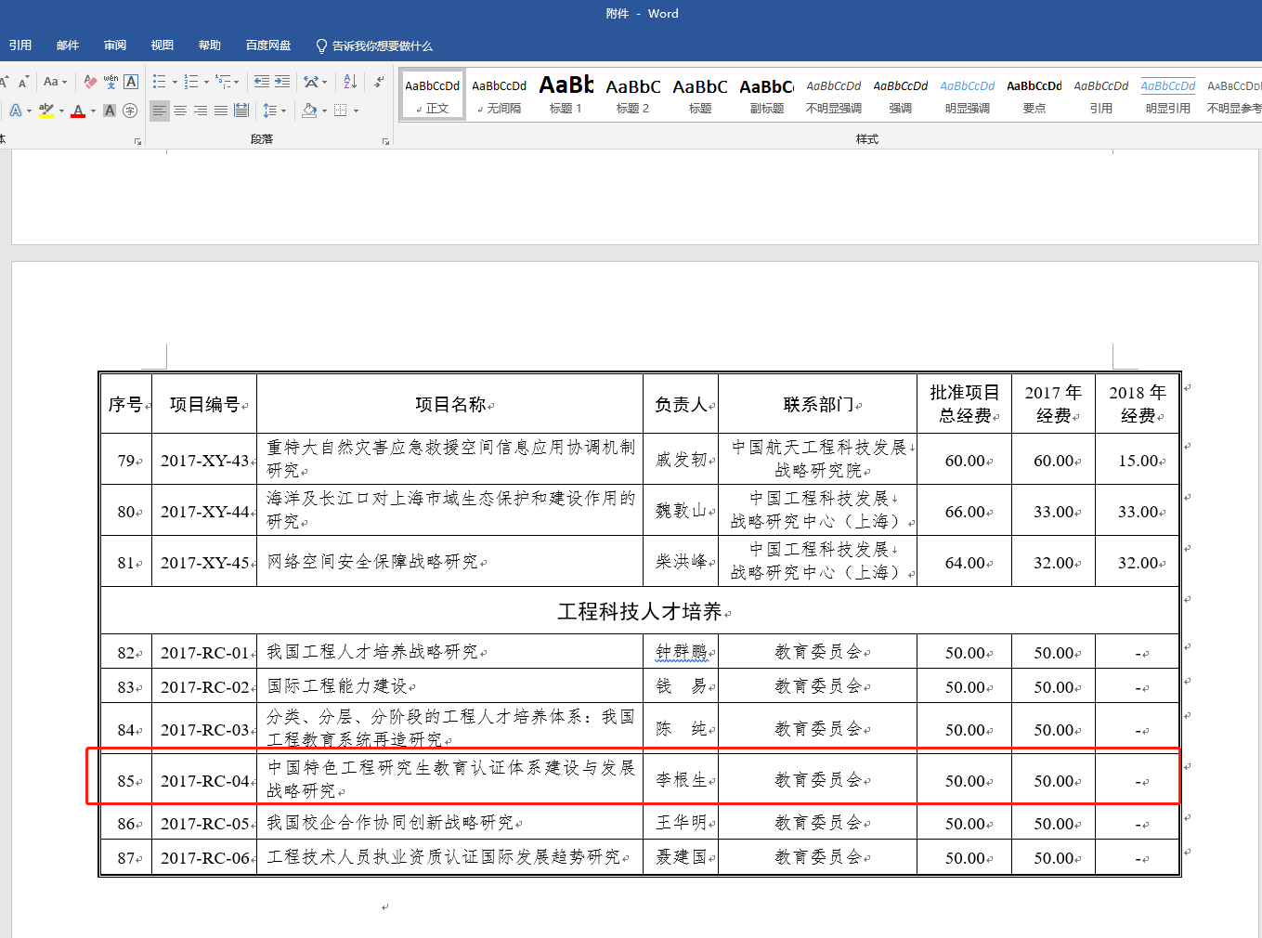The height and width of the screenshot is (938, 1262).
Task: Apply Character Border to text
Action: (131, 82)
